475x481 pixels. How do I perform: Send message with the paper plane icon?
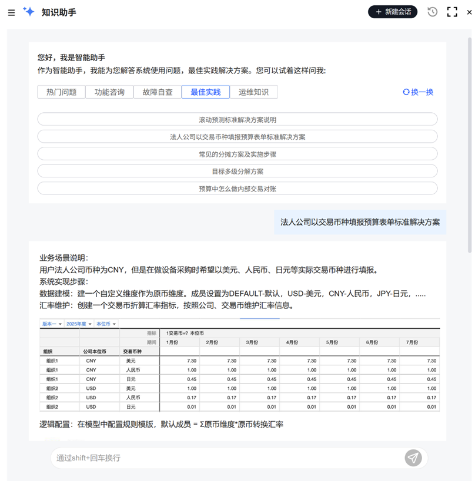[412, 458]
